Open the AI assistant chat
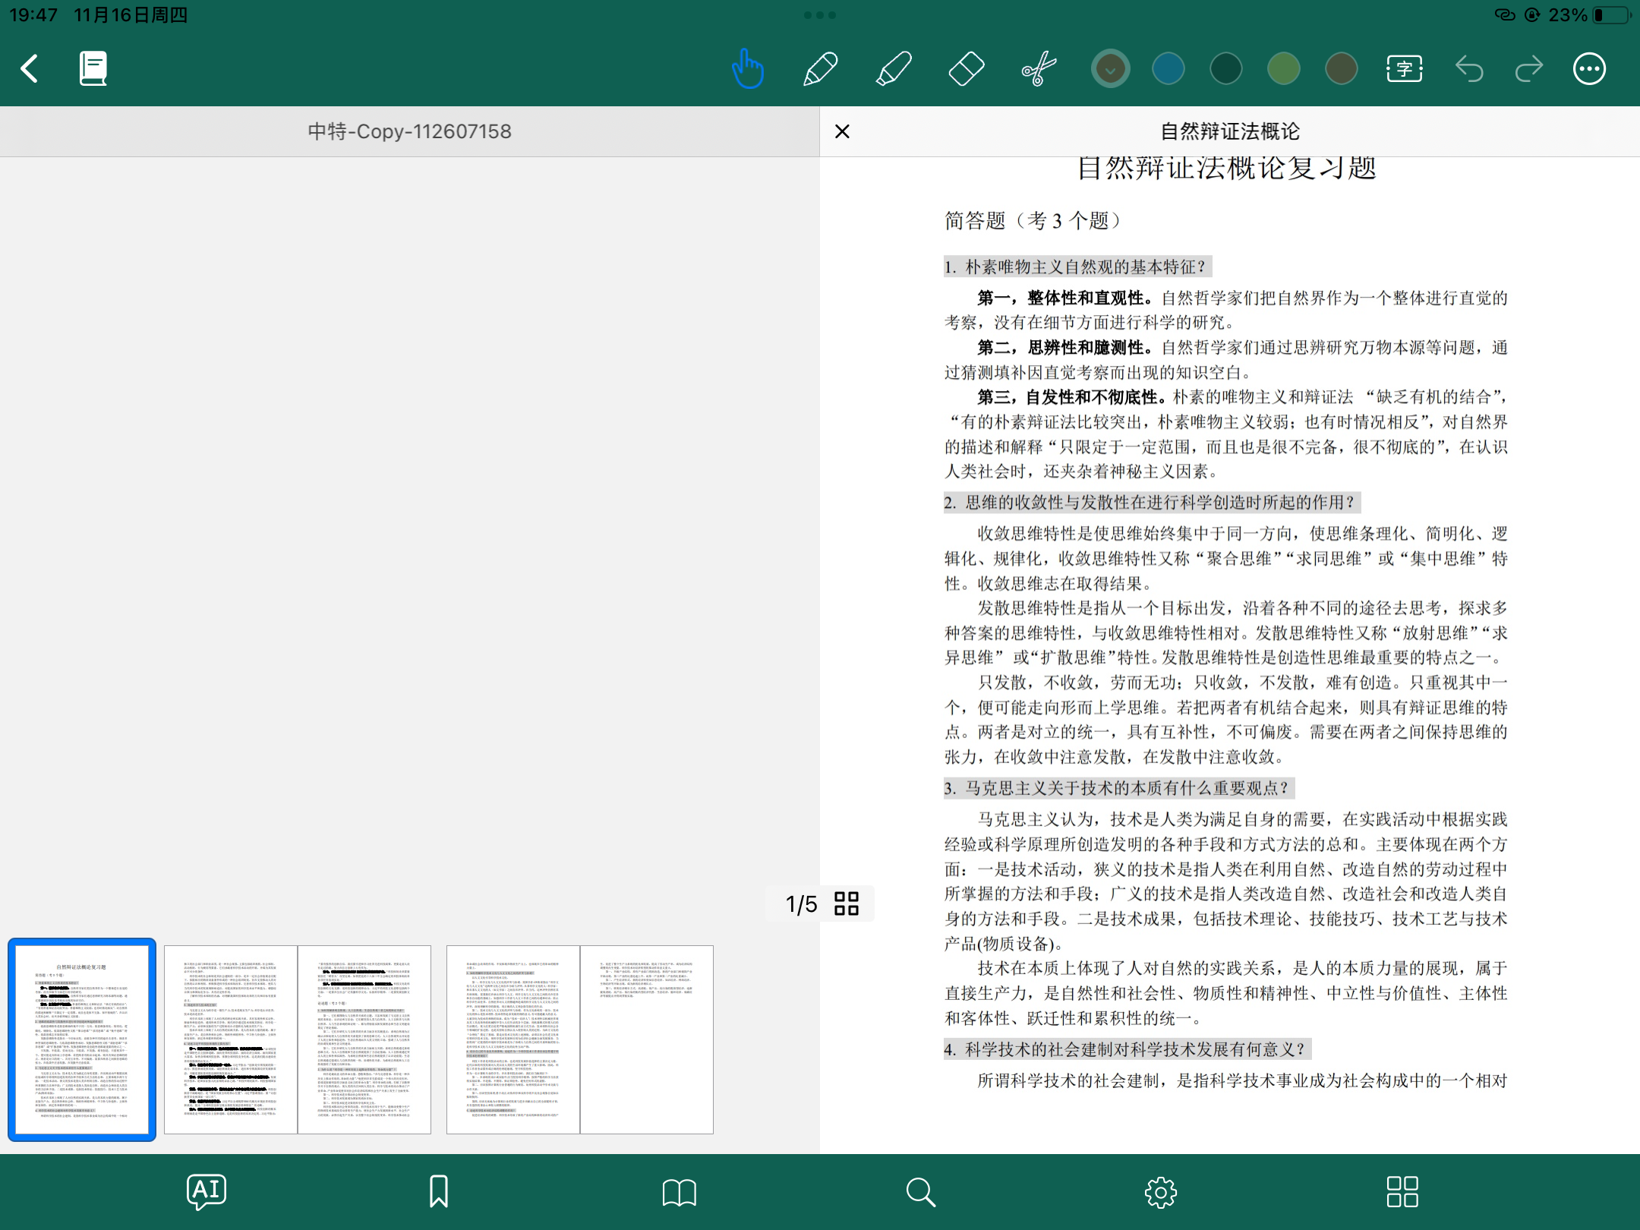This screenshot has width=1640, height=1230. click(207, 1191)
